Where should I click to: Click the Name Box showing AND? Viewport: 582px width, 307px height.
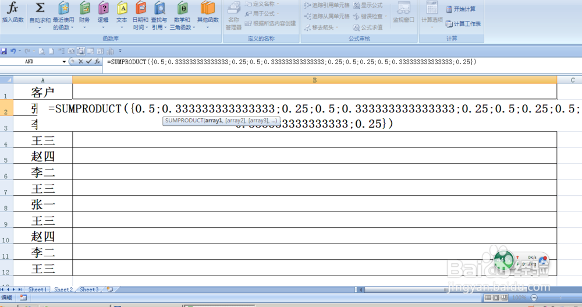(31, 62)
